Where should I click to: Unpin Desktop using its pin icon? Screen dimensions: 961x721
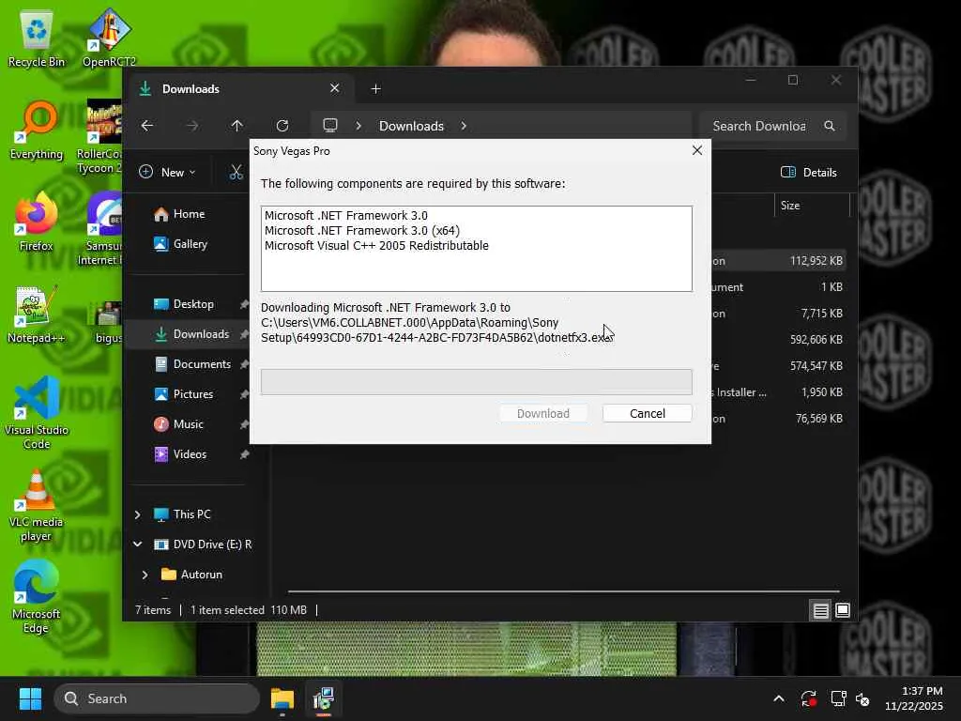click(x=244, y=304)
